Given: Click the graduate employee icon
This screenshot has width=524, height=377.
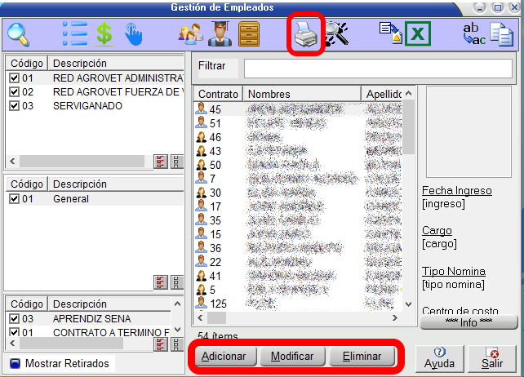Looking at the screenshot, I should (x=220, y=34).
